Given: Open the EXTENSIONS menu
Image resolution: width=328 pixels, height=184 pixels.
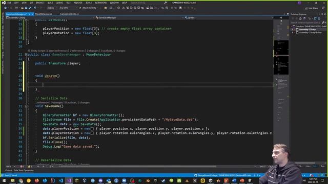Looking at the screenshot, I should 101,3.
